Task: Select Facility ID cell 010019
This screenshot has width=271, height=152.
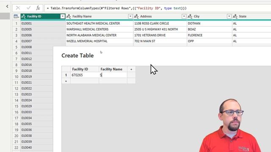Action: [37, 76]
